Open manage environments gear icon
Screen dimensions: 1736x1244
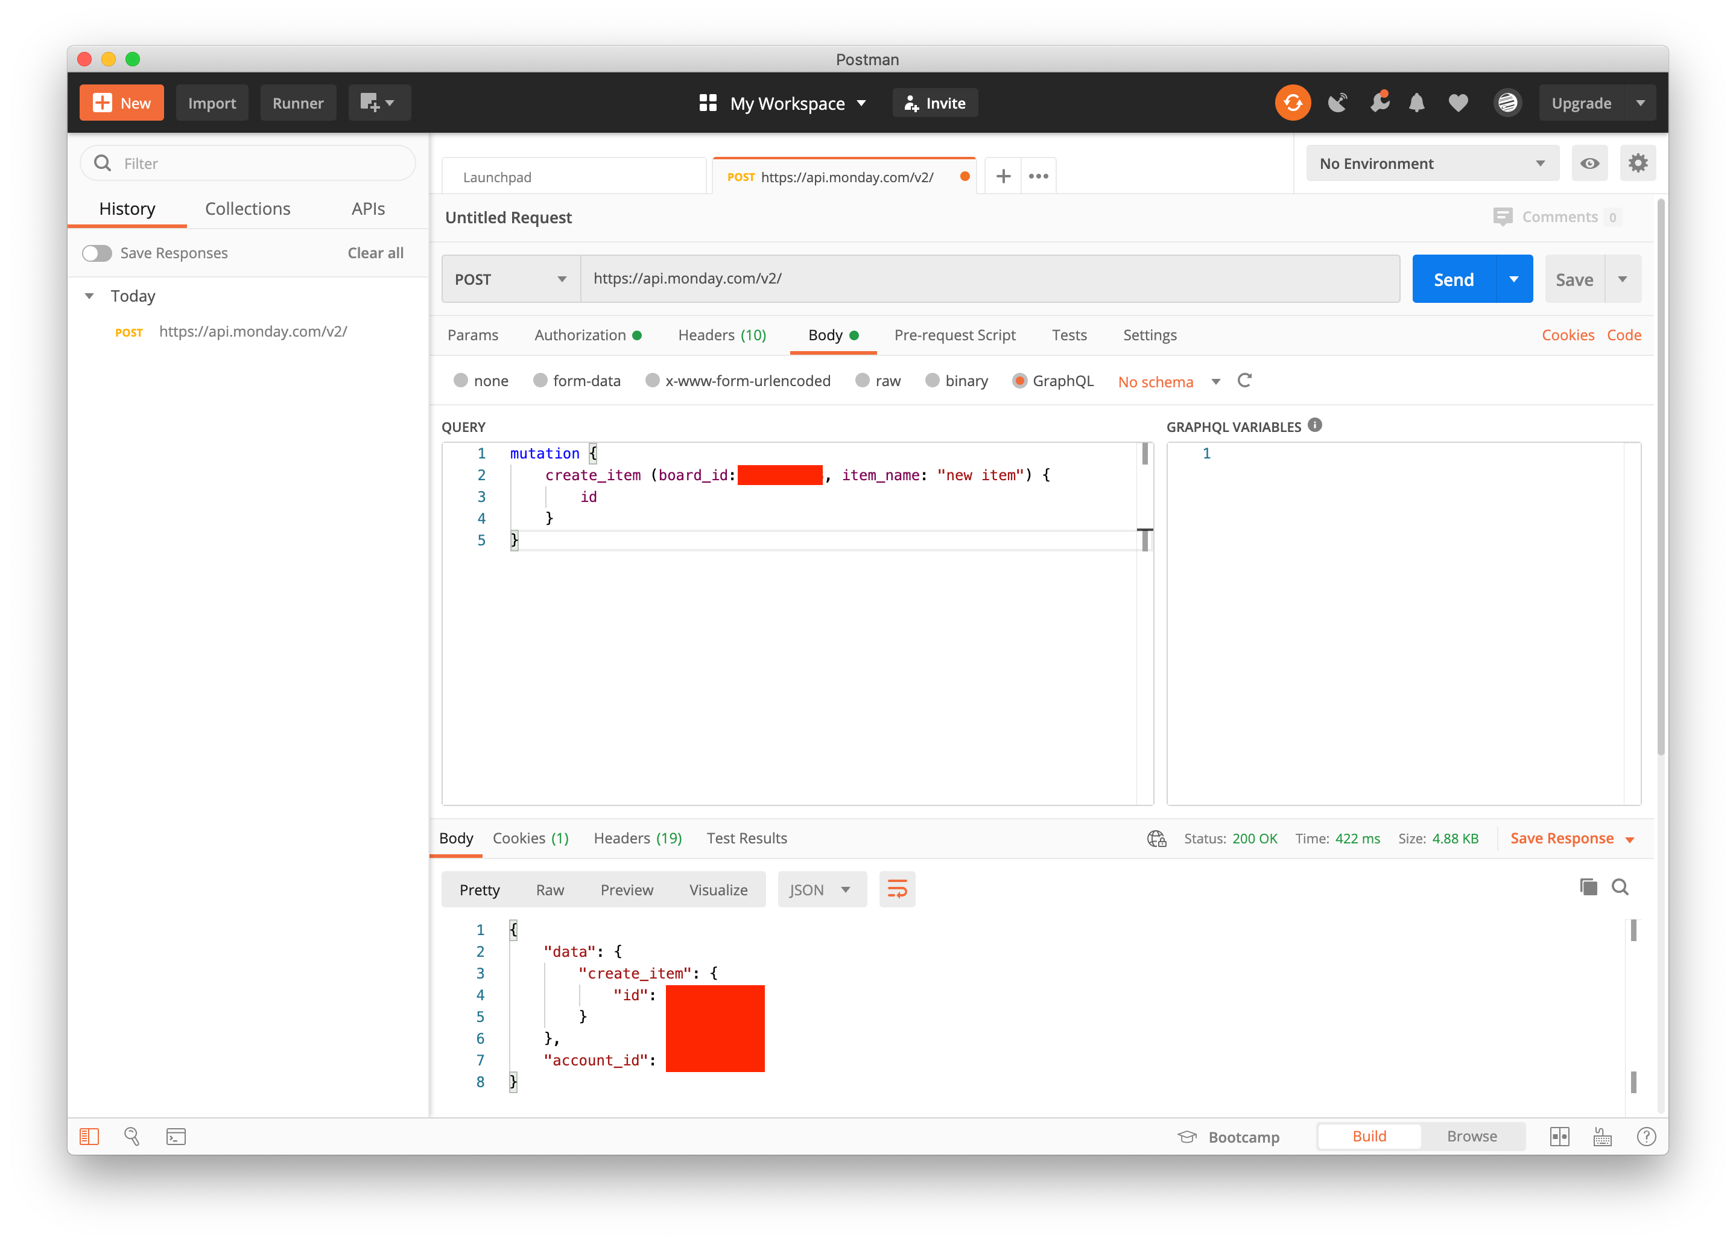point(1637,163)
